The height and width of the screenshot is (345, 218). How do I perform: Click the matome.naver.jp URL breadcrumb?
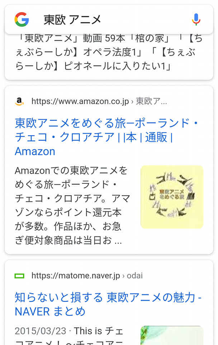[87, 276]
